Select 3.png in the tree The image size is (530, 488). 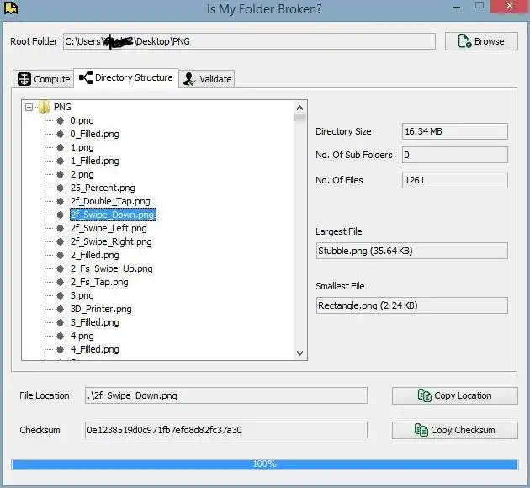pos(82,295)
